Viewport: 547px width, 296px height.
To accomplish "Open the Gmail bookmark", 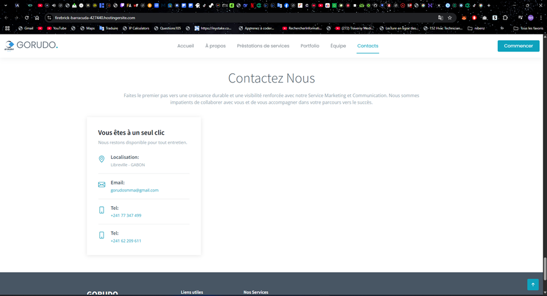I will click(x=26, y=29).
